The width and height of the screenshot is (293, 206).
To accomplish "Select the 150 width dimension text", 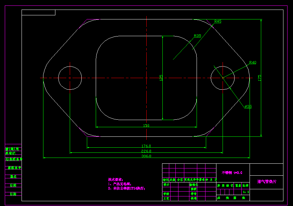I will click(146, 126).
